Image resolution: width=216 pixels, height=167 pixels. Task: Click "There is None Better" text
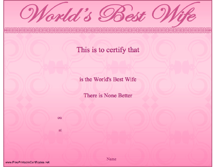point(108,96)
